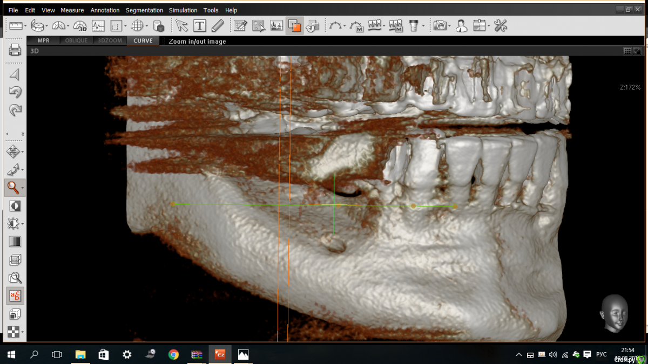Screen dimensions: 648x364
Task: Open the tape measure tool dropdown arrow
Action: point(47,26)
